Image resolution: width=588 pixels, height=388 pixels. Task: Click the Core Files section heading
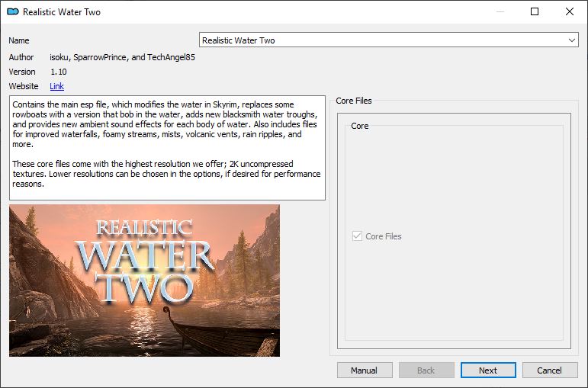tap(354, 101)
